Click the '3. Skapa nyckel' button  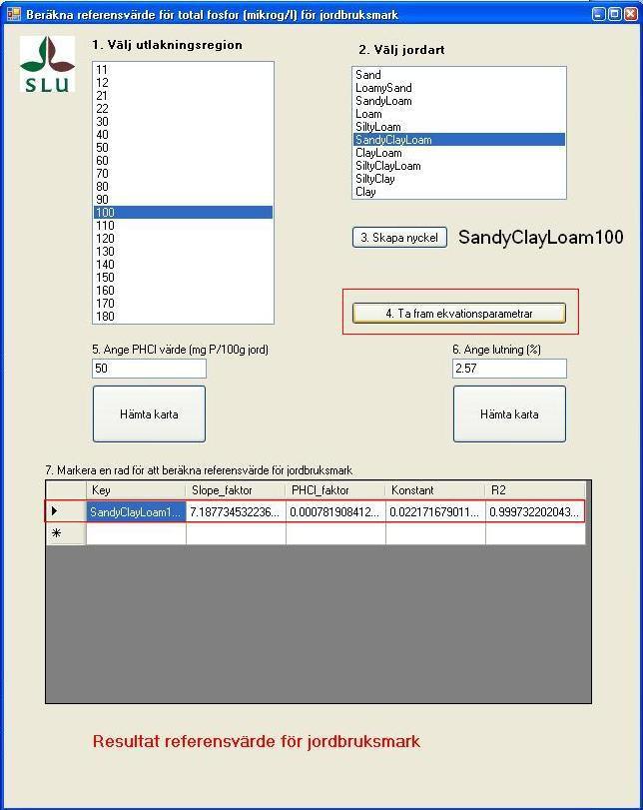[399, 238]
